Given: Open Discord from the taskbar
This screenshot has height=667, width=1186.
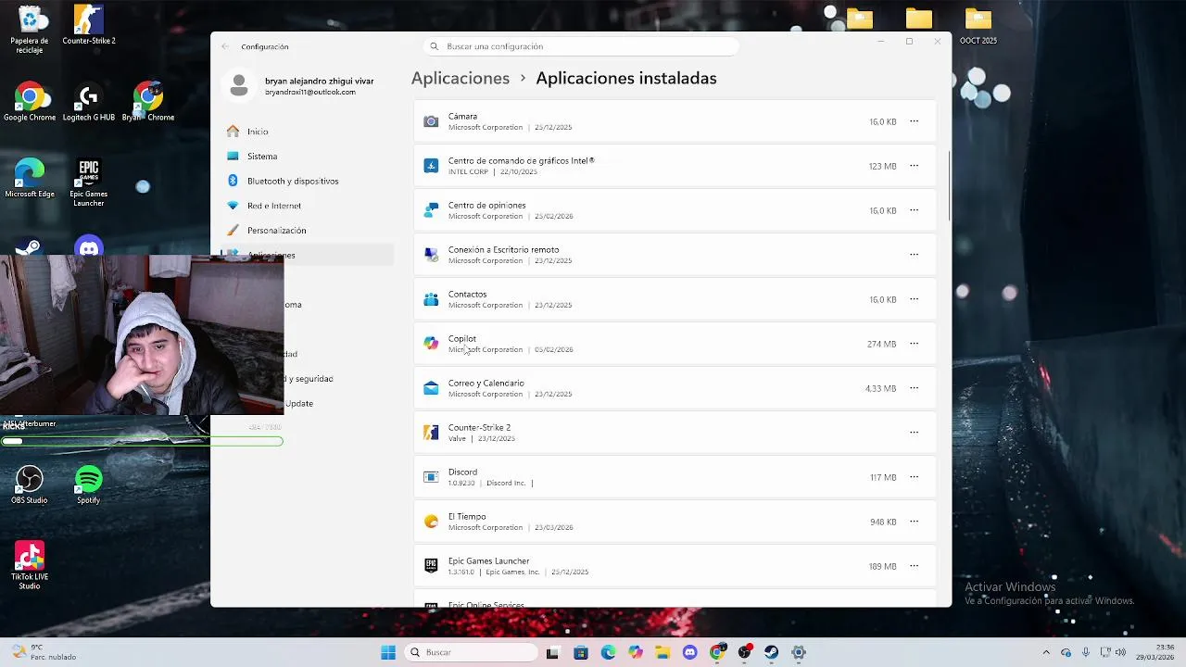Looking at the screenshot, I should coord(689,652).
